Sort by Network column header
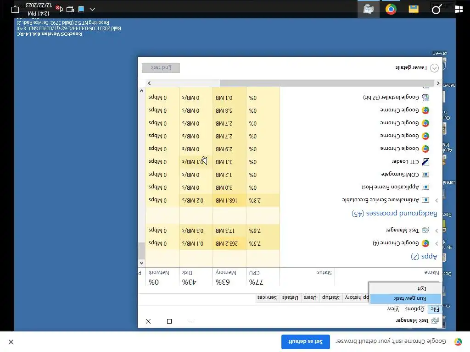This screenshot has width=470, height=352. coord(162,277)
